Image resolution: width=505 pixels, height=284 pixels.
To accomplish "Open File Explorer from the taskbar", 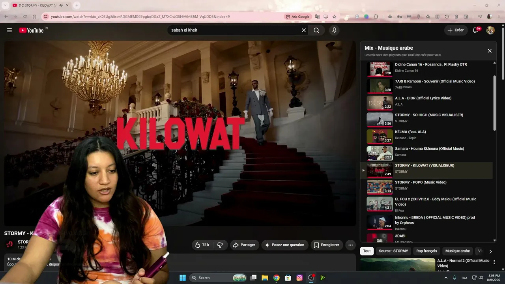I will [x=265, y=278].
